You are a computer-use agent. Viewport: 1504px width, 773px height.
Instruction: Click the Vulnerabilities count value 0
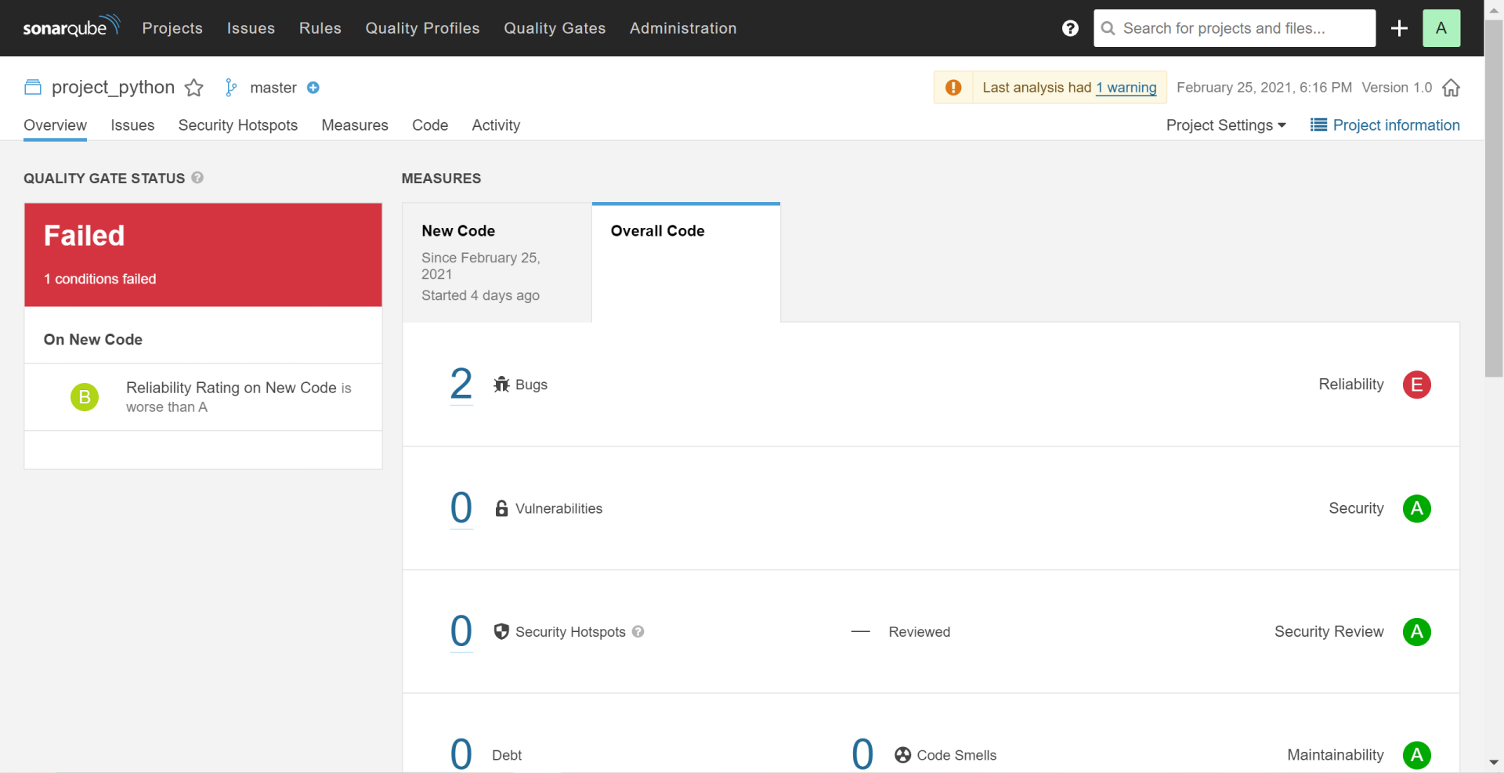tap(461, 508)
